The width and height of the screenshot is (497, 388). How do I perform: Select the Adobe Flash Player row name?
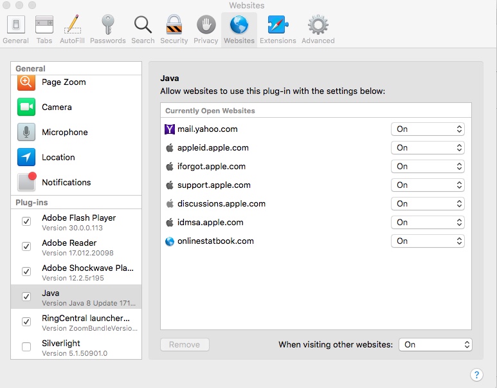[79, 218]
